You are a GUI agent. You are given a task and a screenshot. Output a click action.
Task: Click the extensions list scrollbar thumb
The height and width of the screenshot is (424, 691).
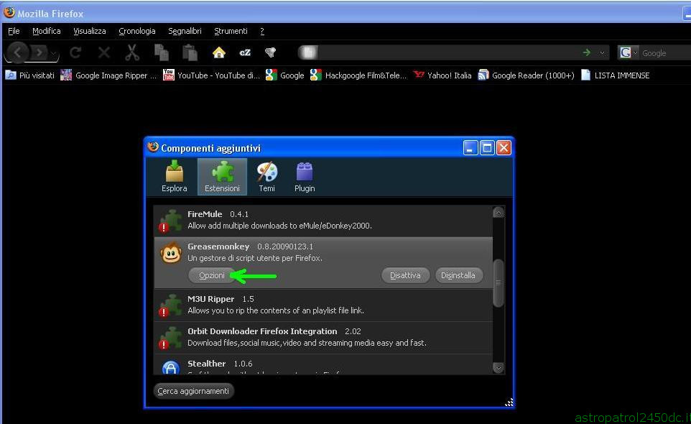coord(498,282)
